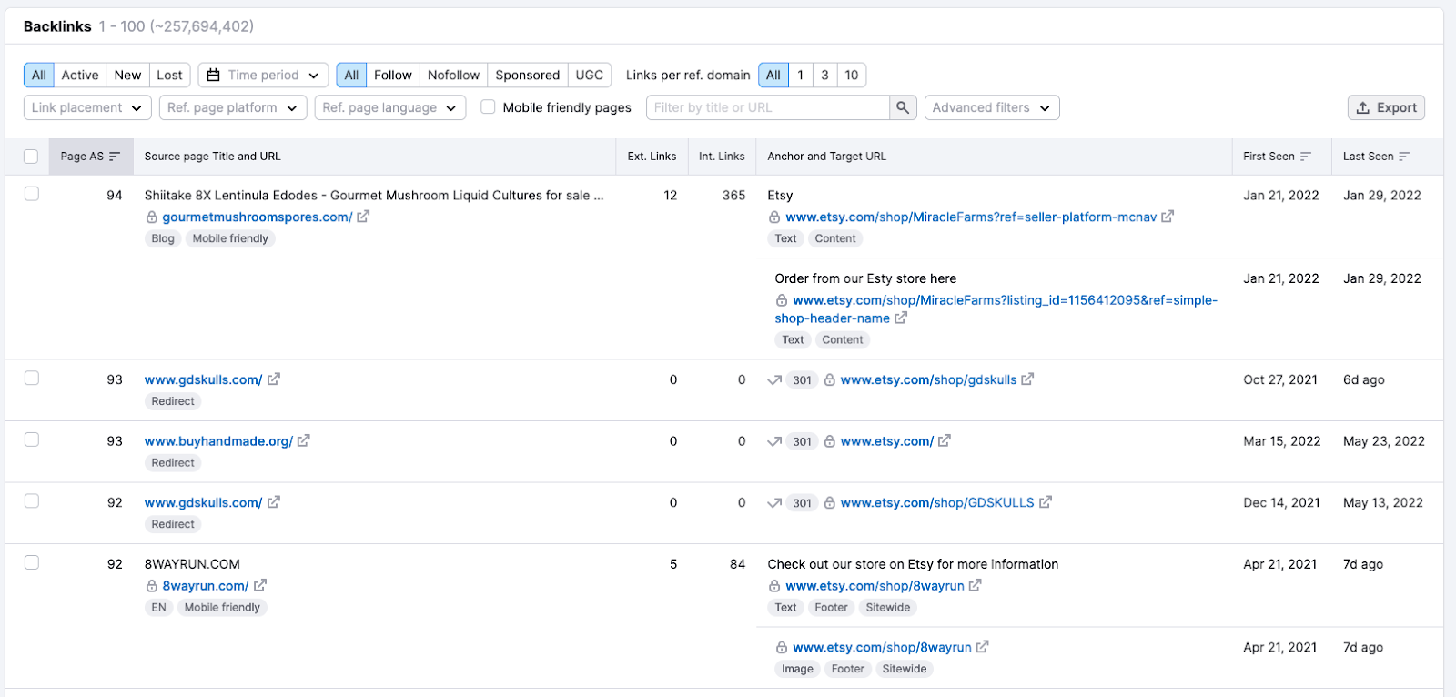Set links per ref. domain to 1
The image size is (1456, 697).
point(801,75)
